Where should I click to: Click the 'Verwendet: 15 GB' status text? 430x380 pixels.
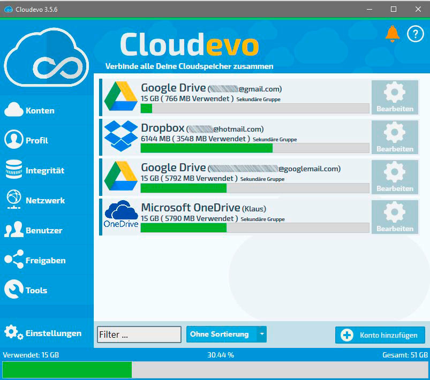(31, 355)
